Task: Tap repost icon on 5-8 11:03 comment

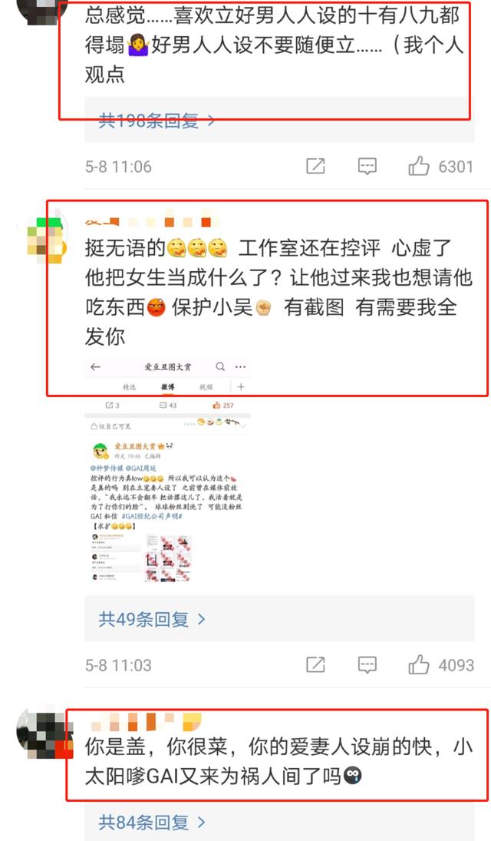Action: (315, 665)
